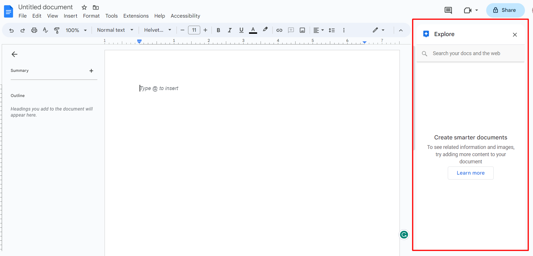Star the Untitled document
Screen dimensions: 533x256
pyautogui.click(x=84, y=8)
